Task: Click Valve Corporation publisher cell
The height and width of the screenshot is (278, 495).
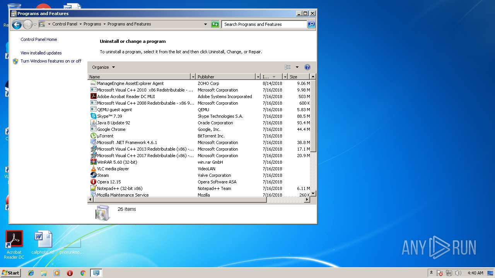Action: click(x=214, y=175)
